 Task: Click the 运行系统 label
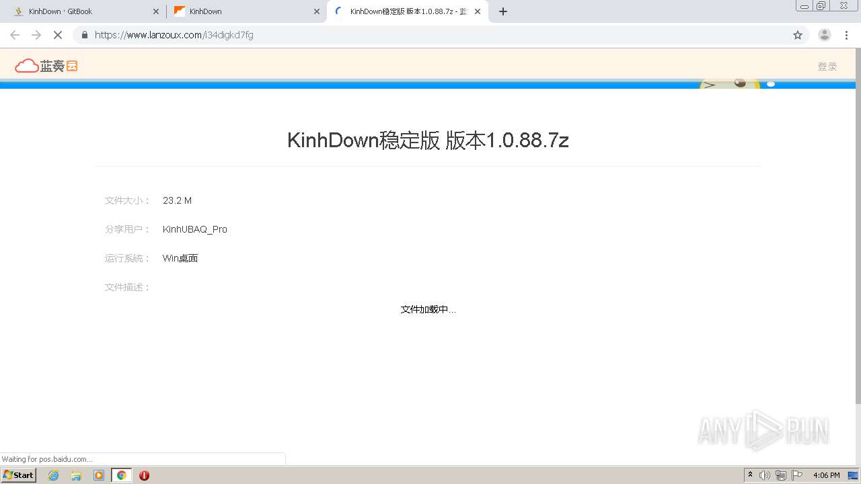(x=127, y=258)
